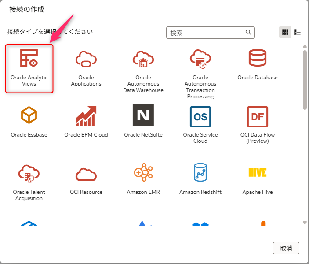Click the 'Amazon EMR' label
Viewport: 309px width, 264px height.
tap(143, 192)
